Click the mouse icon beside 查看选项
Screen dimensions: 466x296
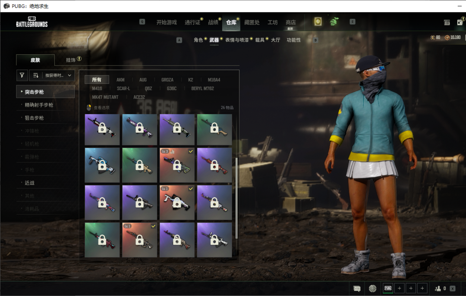88,107
